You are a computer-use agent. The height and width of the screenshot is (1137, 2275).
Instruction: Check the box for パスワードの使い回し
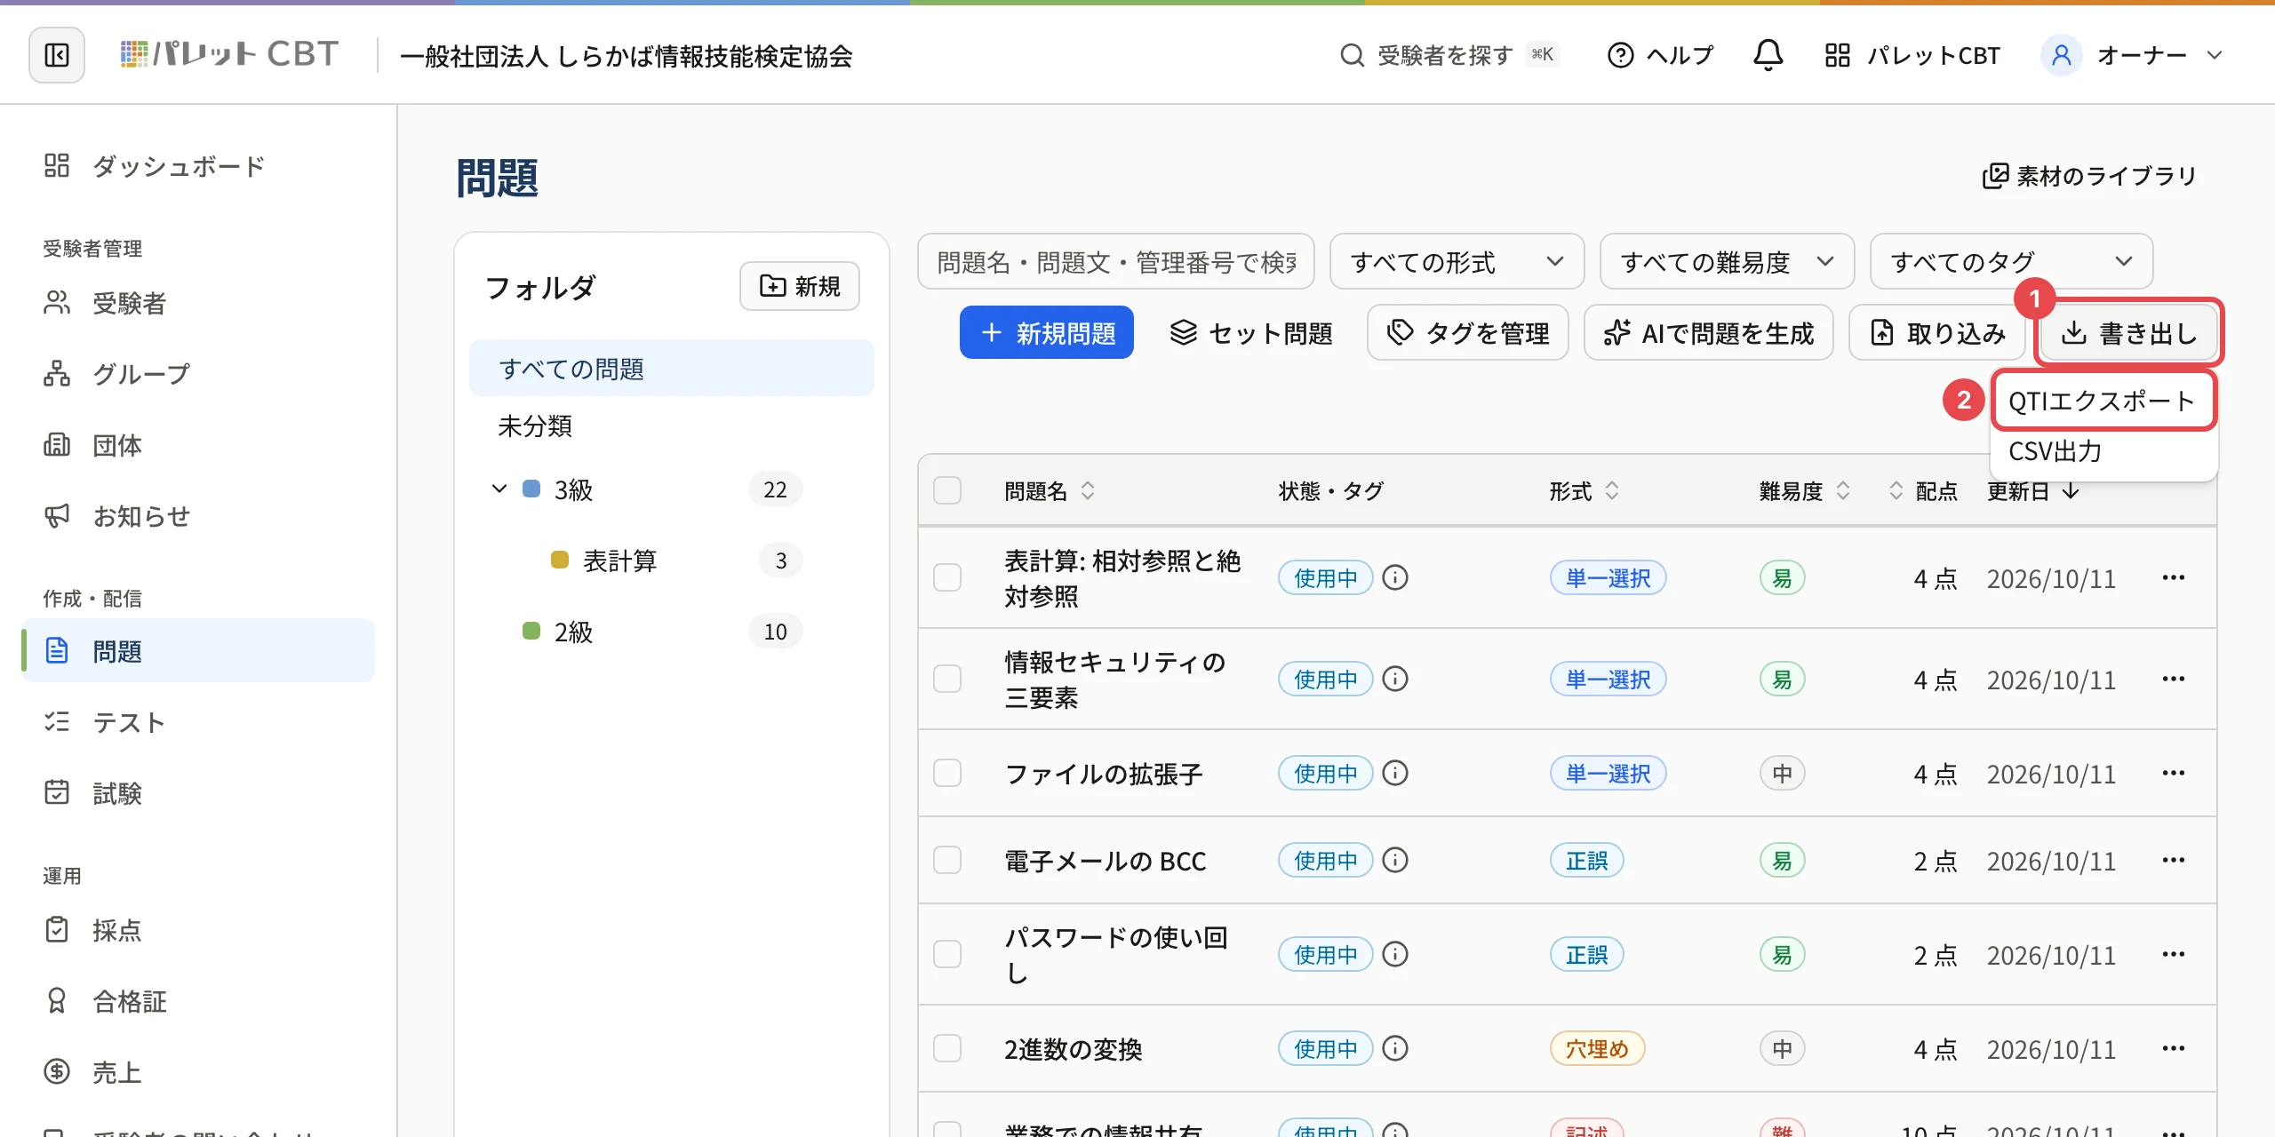click(x=947, y=954)
